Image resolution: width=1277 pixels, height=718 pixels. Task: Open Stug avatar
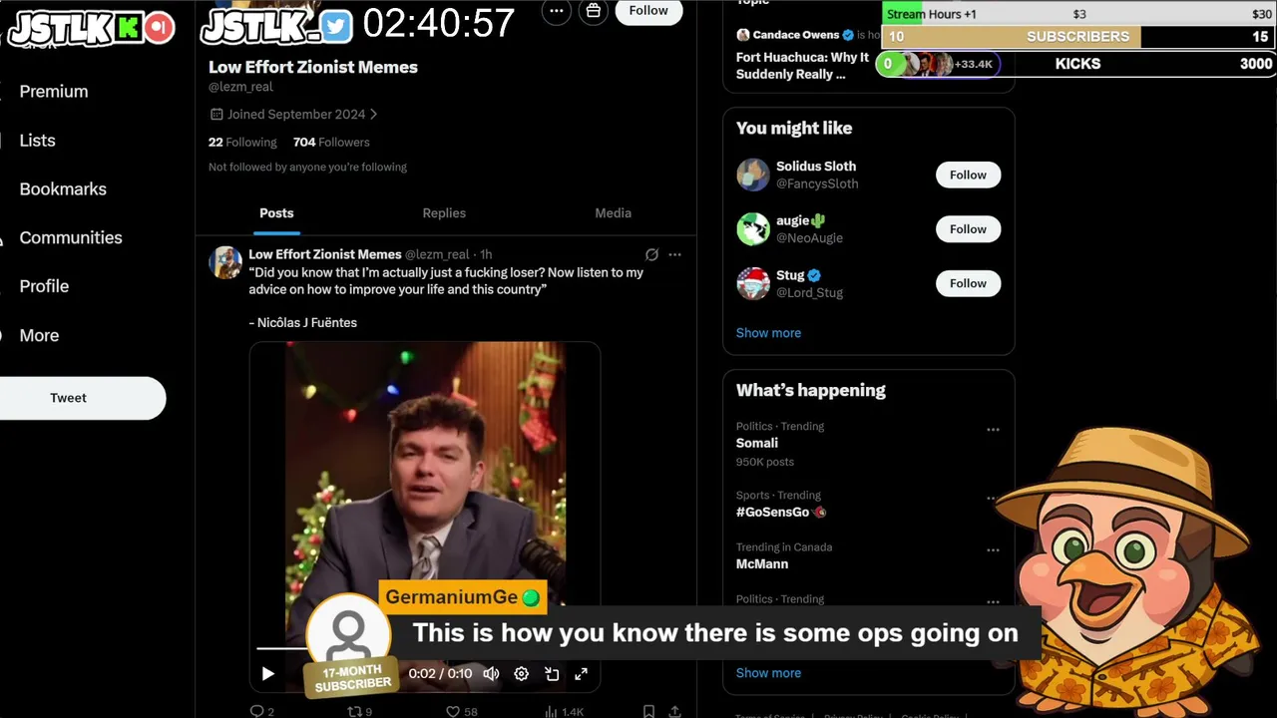(753, 283)
